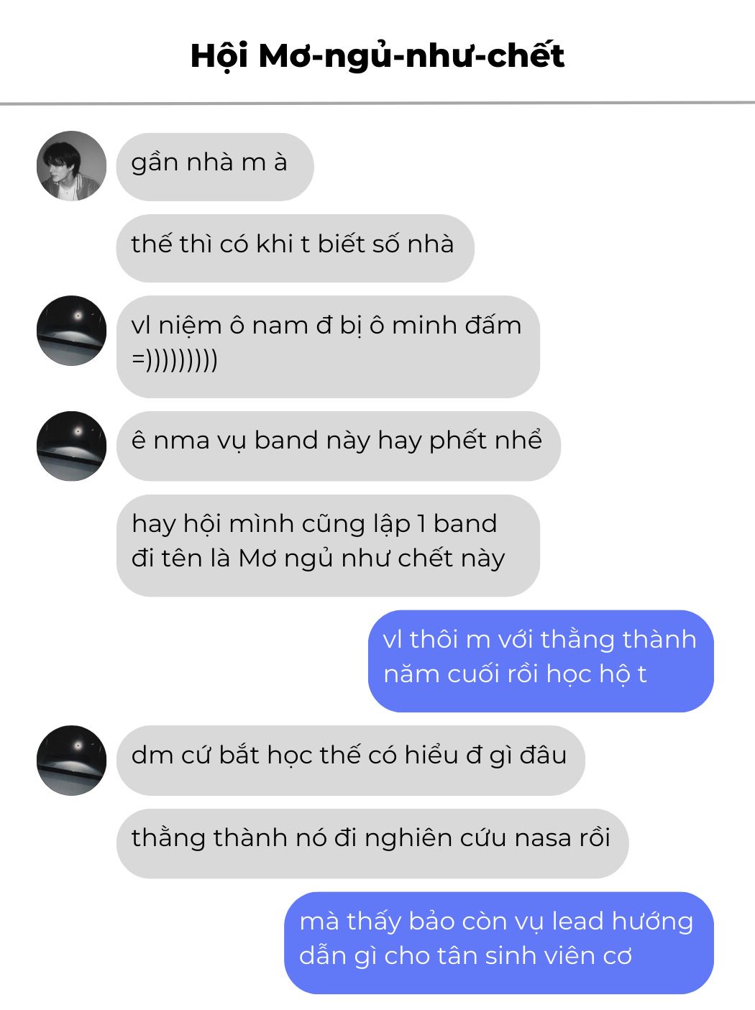
Task: Click the '=)))))))))' line in the message
Action: pyautogui.click(x=175, y=359)
